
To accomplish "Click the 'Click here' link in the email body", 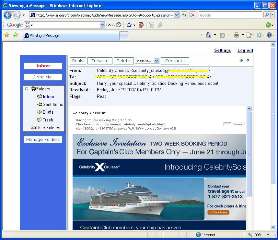I will (83, 124).
